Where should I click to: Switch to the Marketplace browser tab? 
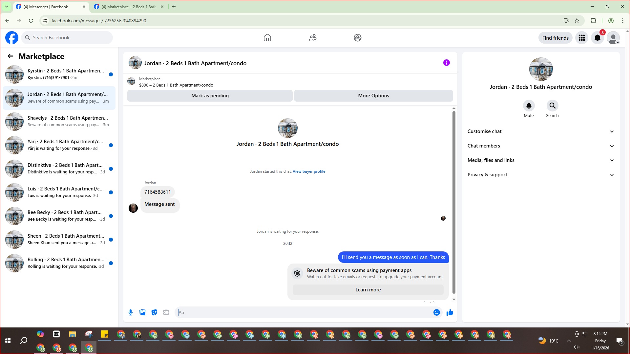128,7
